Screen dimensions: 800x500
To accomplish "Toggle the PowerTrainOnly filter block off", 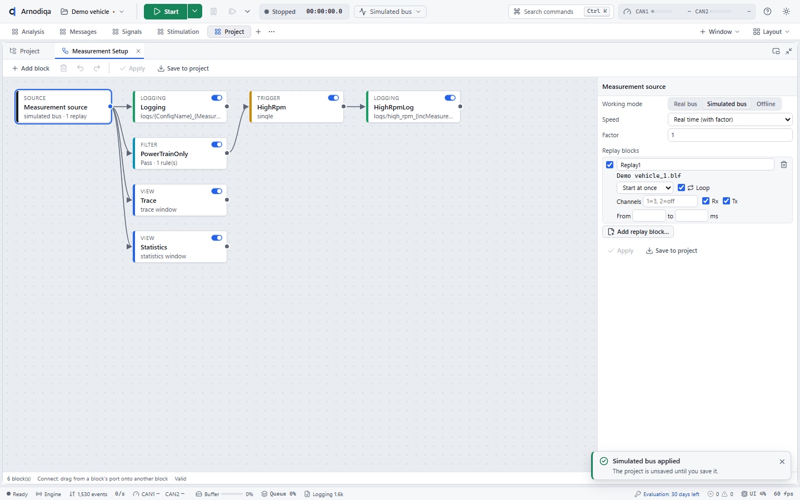I will (x=217, y=144).
